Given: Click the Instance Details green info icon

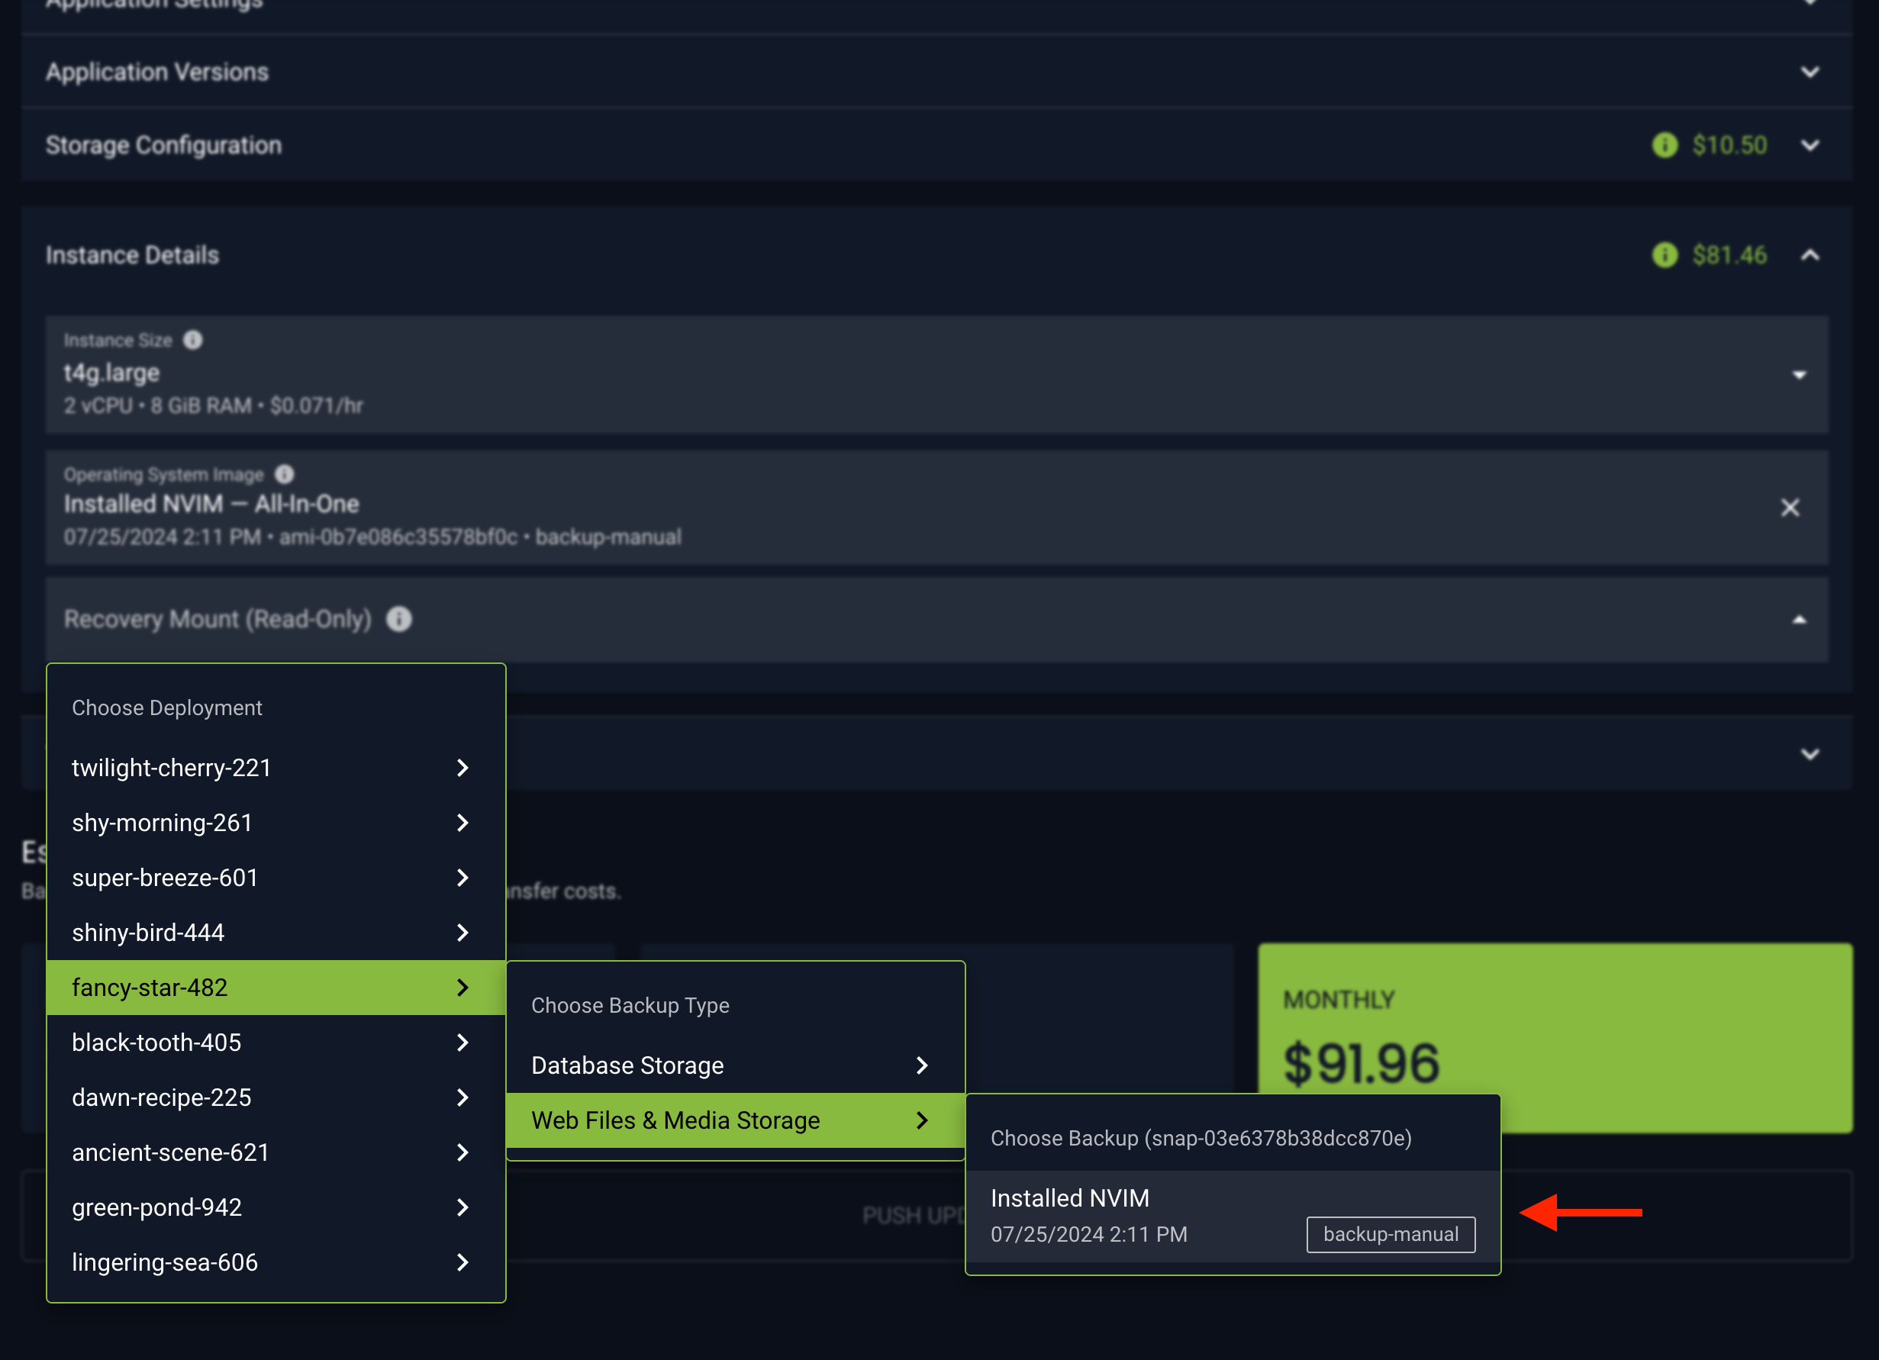Looking at the screenshot, I should (x=1665, y=255).
